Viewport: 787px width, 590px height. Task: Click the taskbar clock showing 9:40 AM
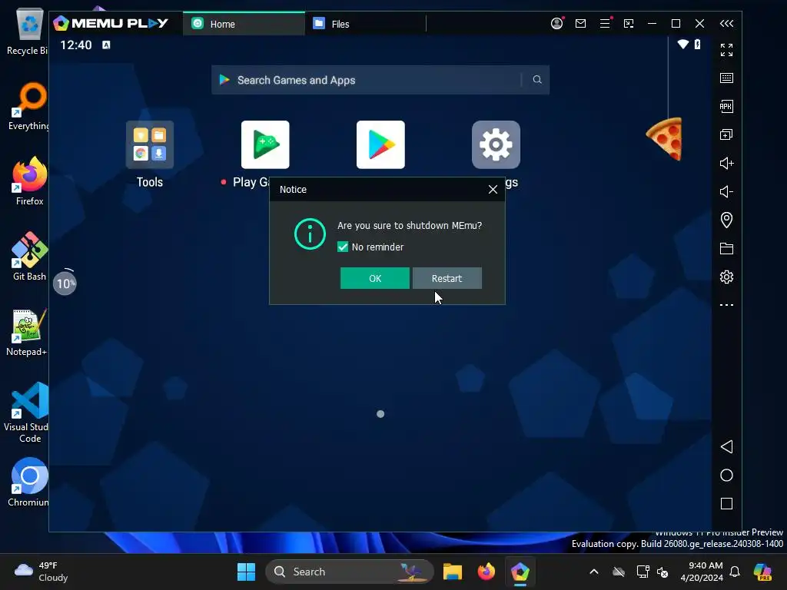click(702, 572)
